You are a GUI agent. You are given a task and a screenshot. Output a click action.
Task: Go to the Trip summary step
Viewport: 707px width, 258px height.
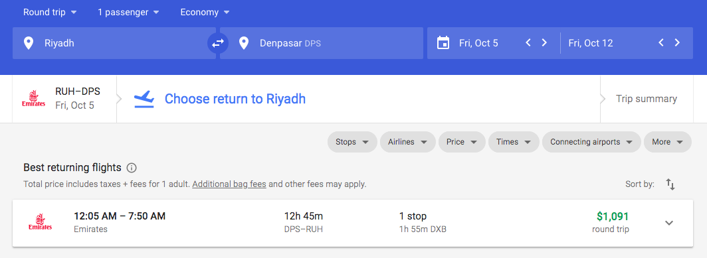[x=646, y=99]
